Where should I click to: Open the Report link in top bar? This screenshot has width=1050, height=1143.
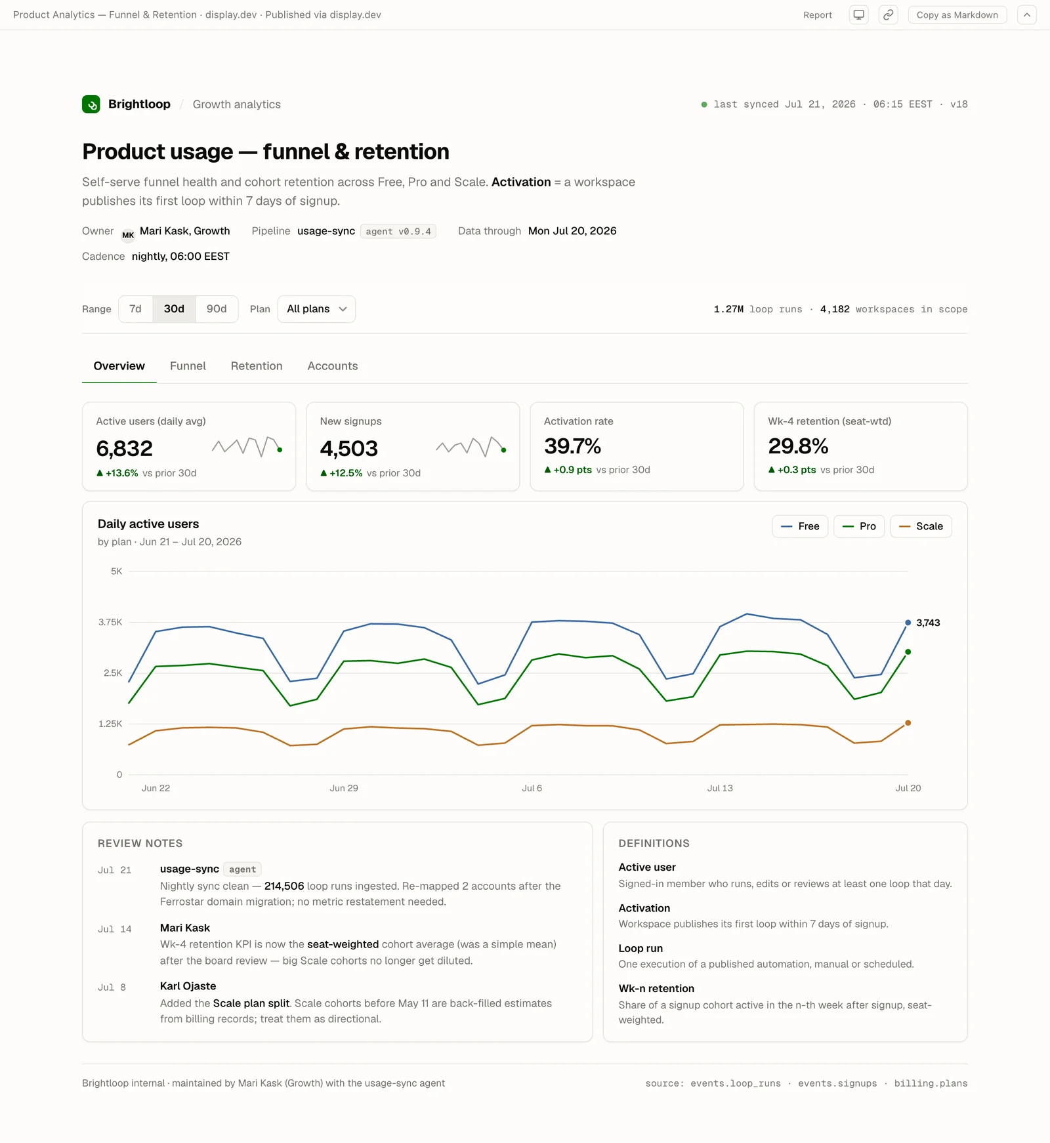817,14
